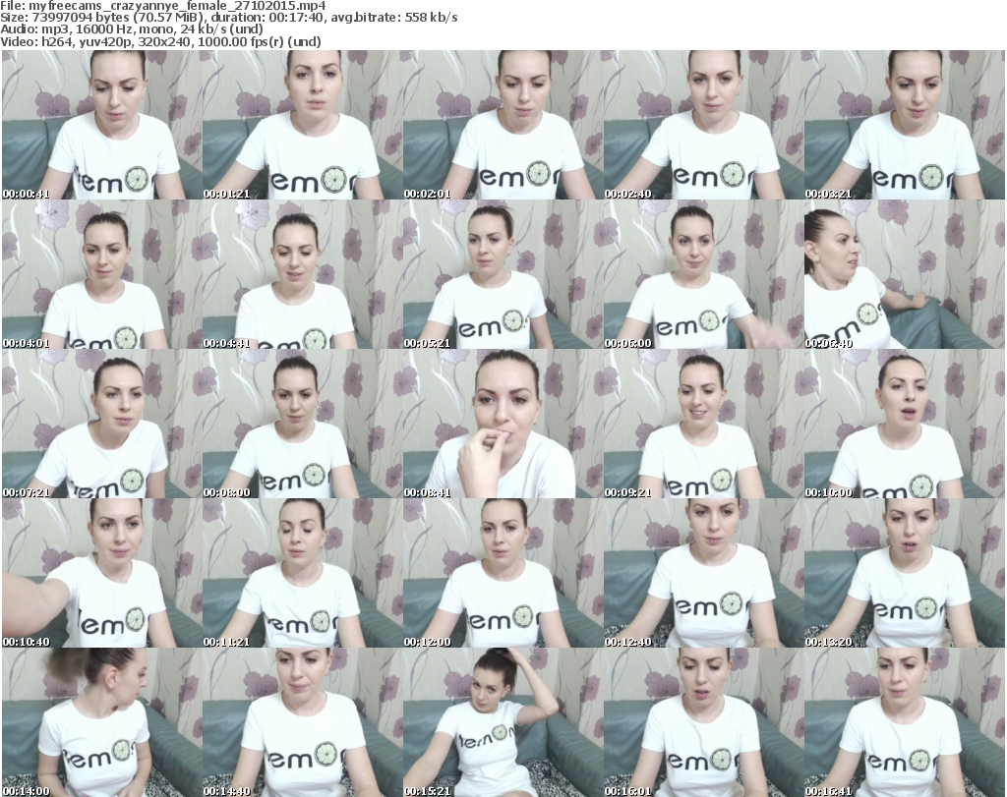
Task: Click the thumbnail timestamped 00:02:01
Action: point(503,125)
